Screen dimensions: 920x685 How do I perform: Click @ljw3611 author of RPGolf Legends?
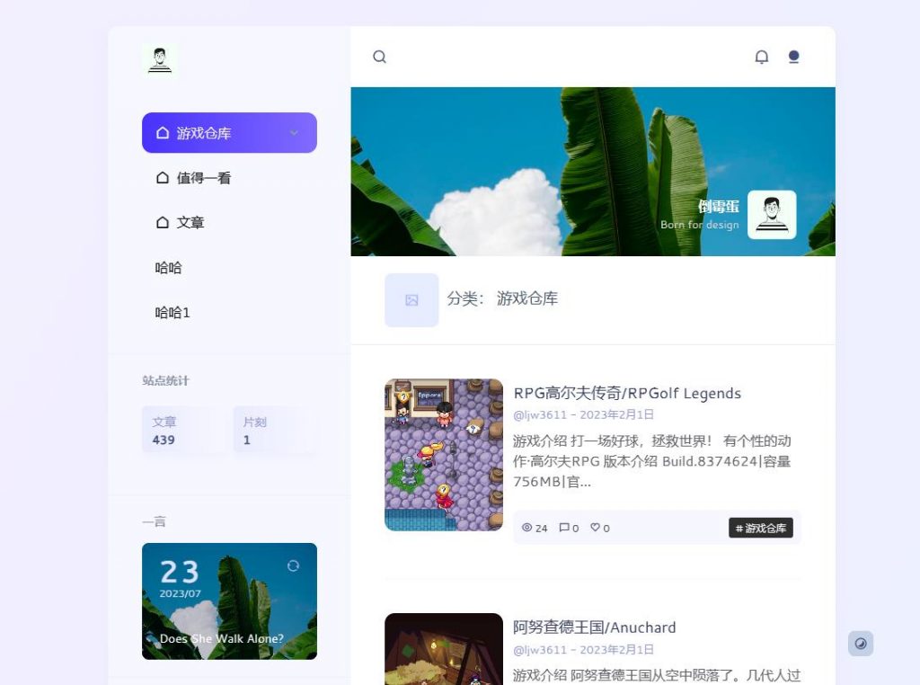click(540, 415)
